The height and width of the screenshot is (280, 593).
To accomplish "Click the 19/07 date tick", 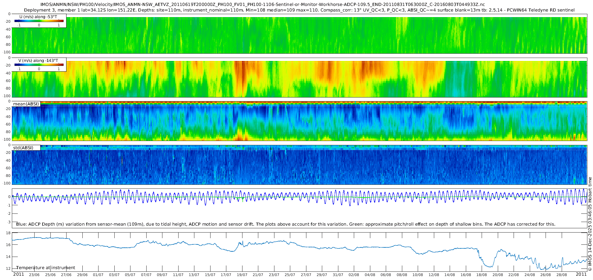I will [242, 275].
